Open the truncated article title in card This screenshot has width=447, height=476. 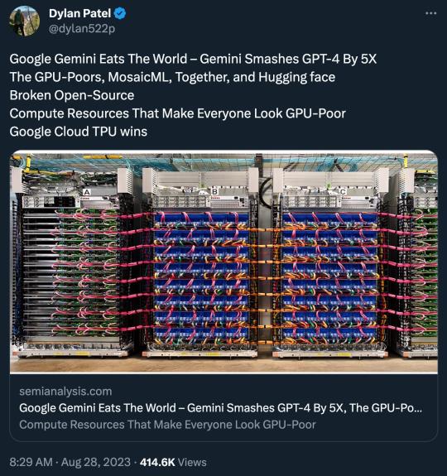click(x=221, y=407)
